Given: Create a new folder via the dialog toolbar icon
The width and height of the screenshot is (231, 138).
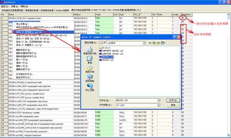Looking at the screenshot, I should click(158, 43).
